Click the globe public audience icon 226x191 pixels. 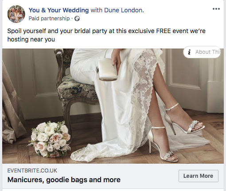click(x=77, y=19)
